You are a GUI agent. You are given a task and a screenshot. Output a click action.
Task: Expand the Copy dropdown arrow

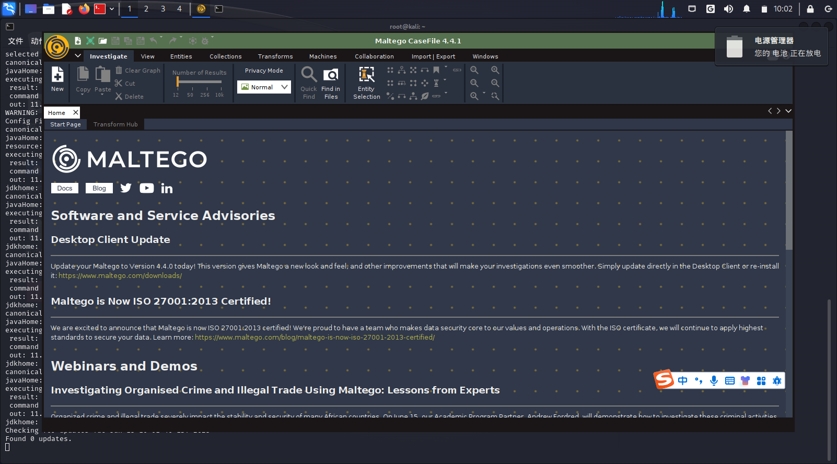coord(83,95)
